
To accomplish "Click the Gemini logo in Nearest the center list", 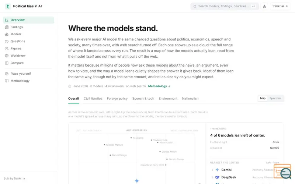I will coord(217,170).
